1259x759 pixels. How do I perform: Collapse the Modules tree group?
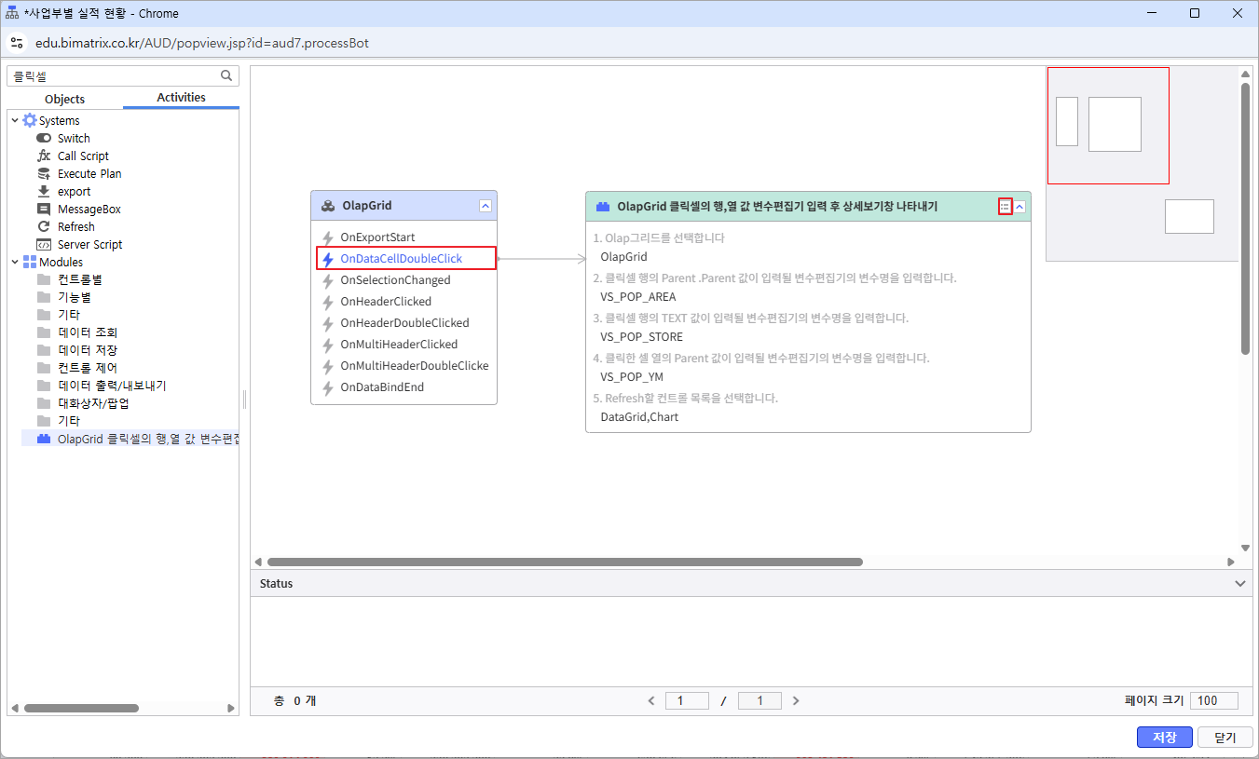click(x=14, y=262)
